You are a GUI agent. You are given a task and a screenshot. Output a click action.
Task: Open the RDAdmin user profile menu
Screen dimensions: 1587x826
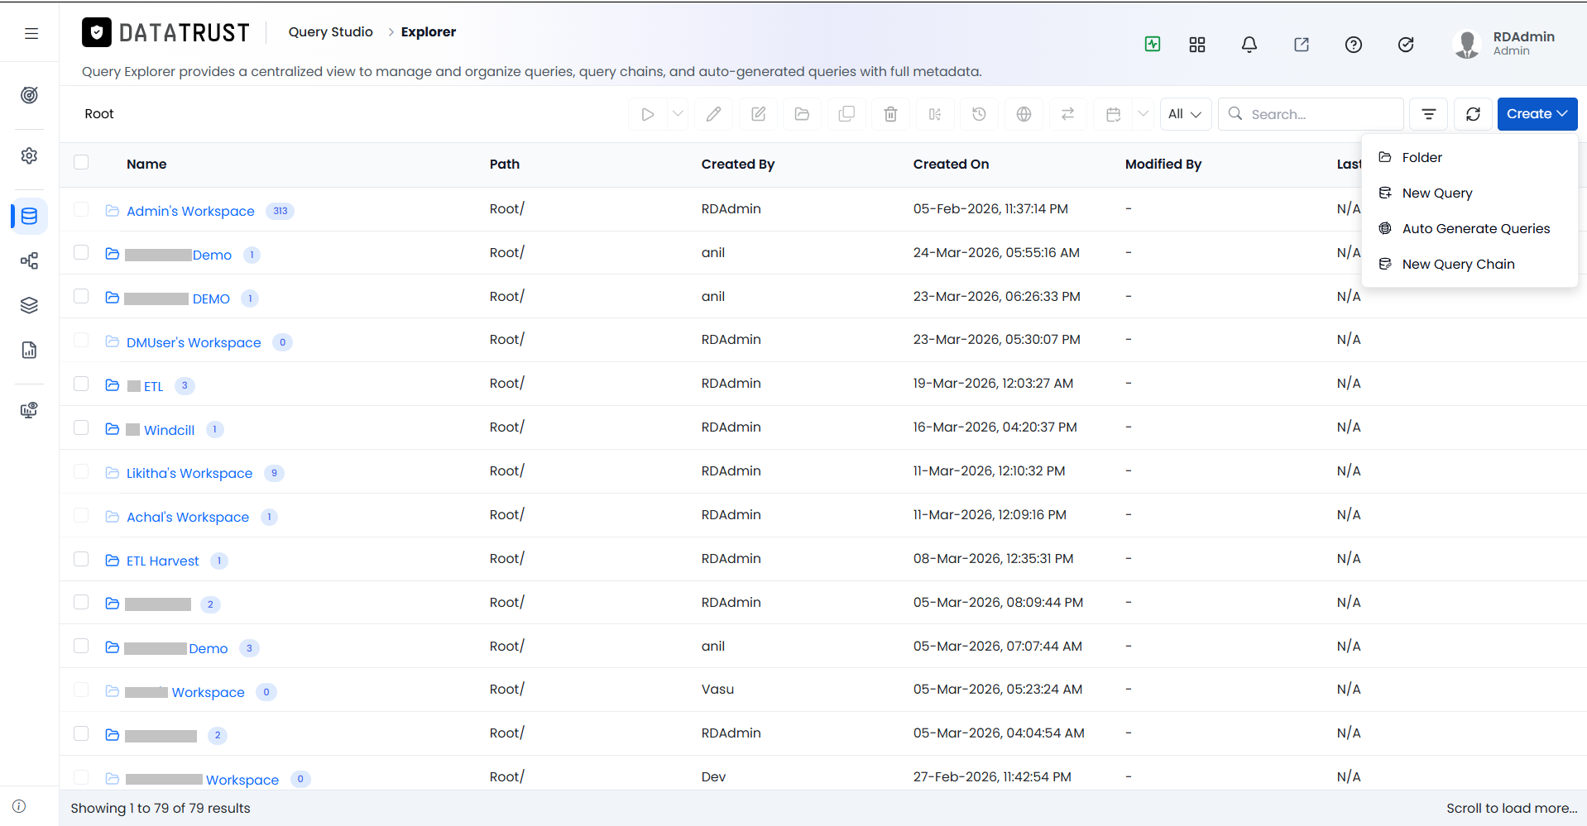click(1503, 44)
